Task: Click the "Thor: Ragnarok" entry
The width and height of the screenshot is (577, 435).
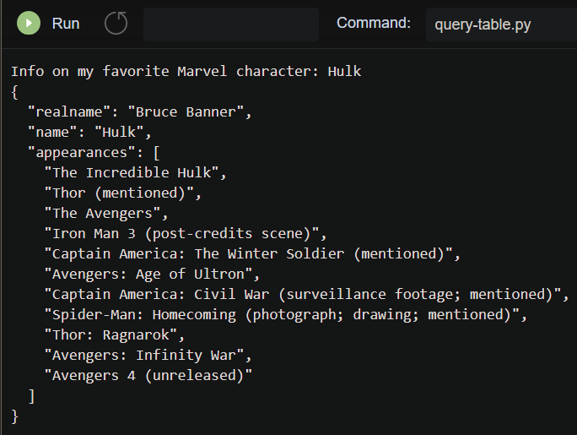Action: [x=114, y=334]
